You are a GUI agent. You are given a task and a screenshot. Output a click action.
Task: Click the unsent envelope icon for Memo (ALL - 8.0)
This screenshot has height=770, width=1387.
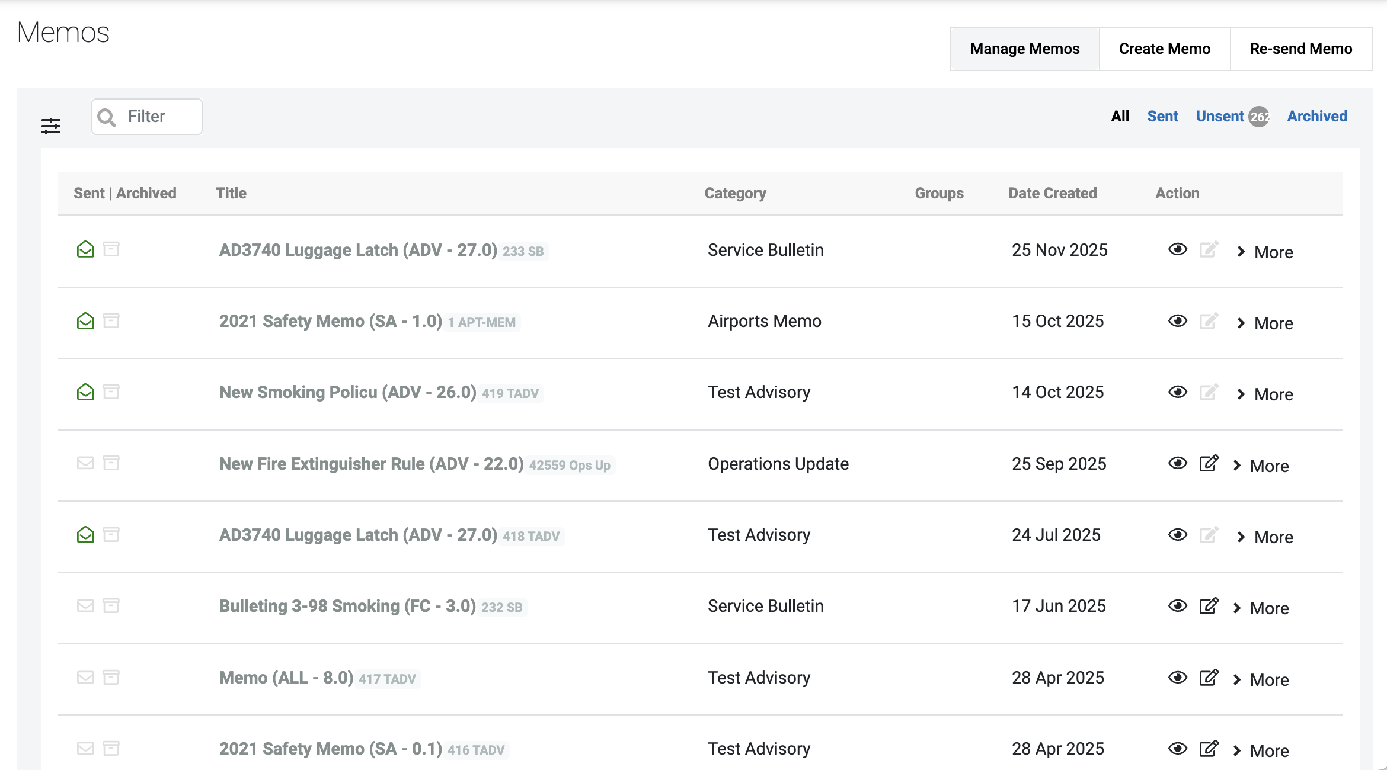(x=85, y=677)
